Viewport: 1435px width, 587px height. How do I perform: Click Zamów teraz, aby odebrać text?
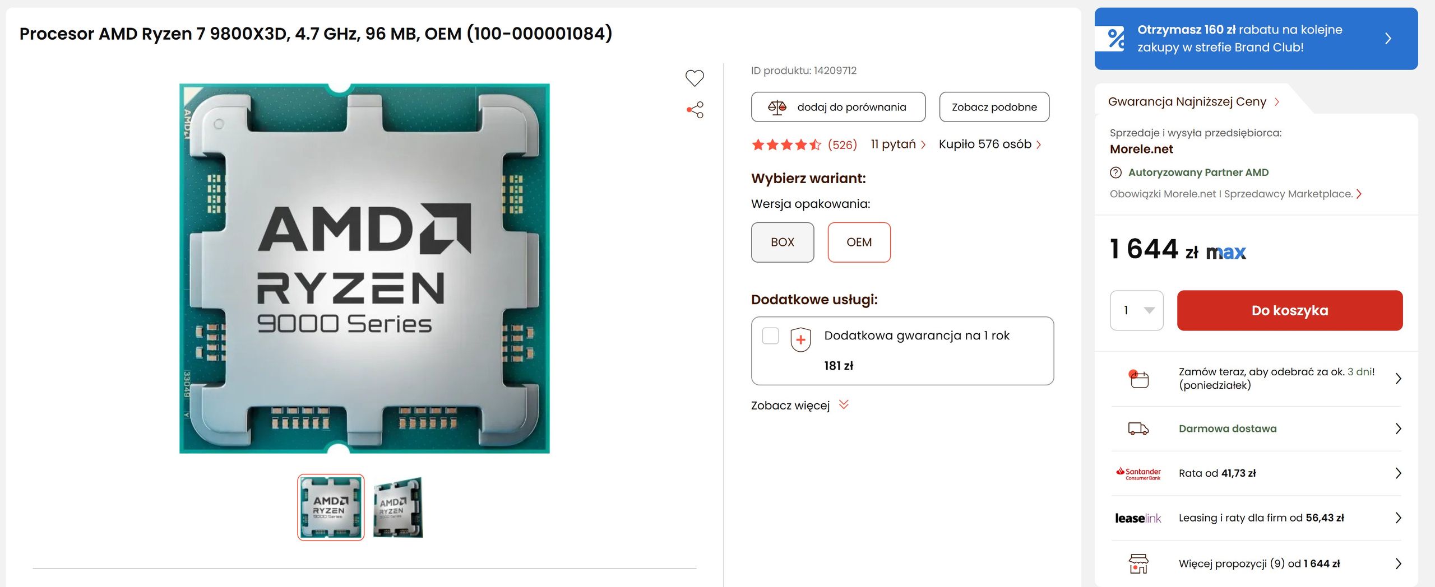(1276, 379)
